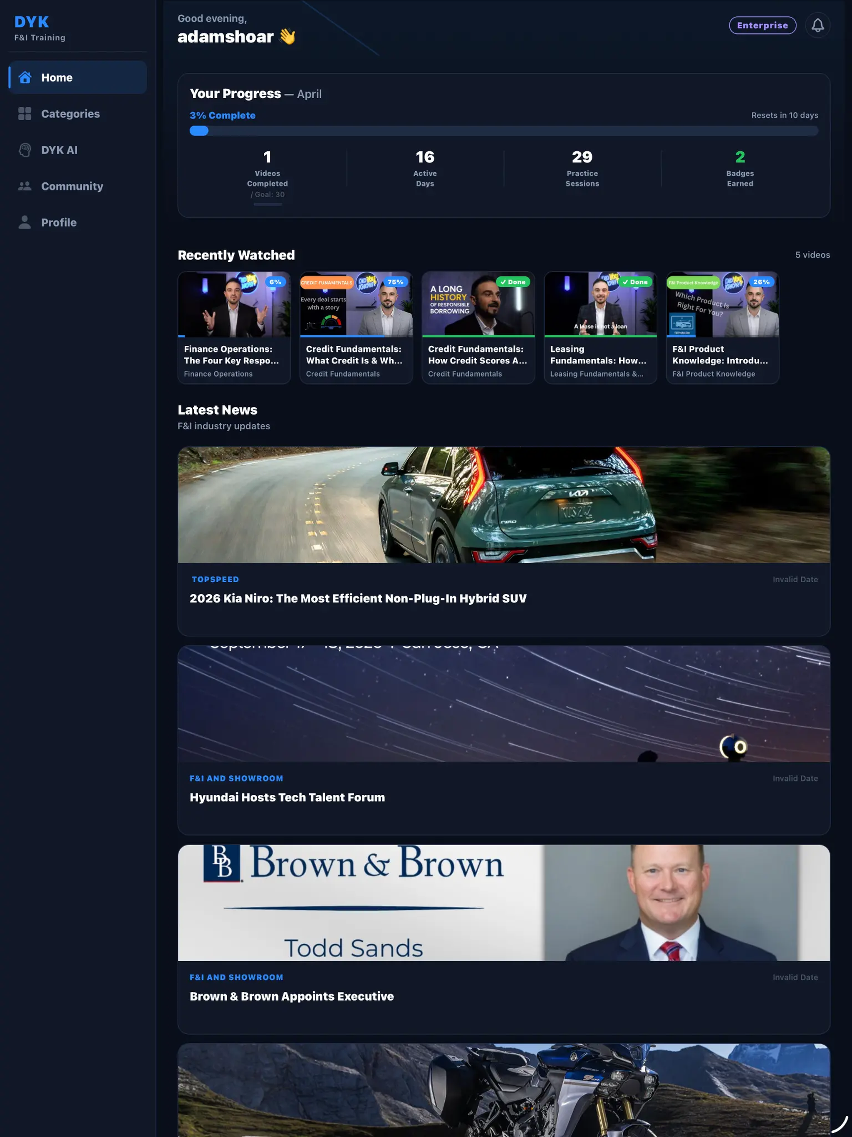Click the 6% progress badge on Finance Operations
Image resolution: width=852 pixels, height=1137 pixels.
(x=275, y=282)
